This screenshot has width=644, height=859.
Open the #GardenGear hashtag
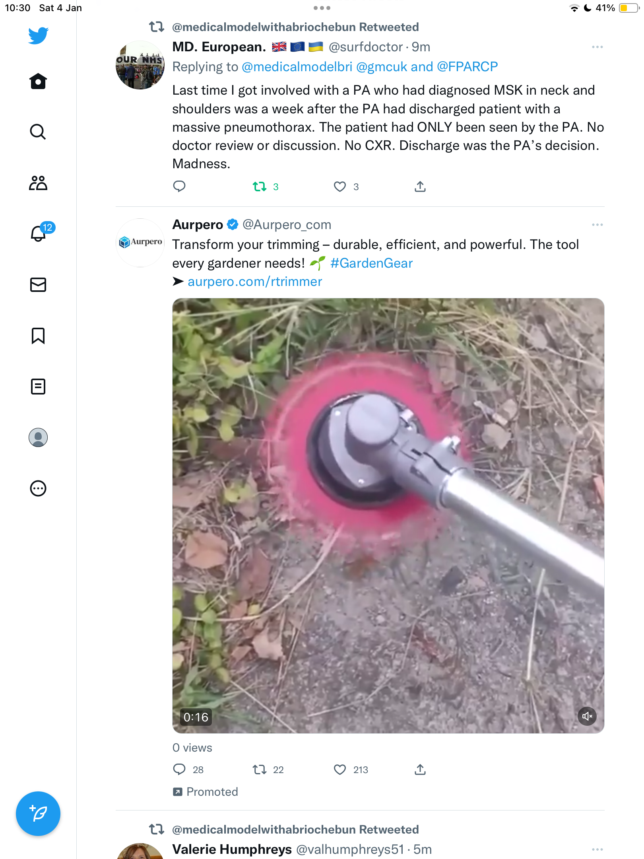[372, 263]
